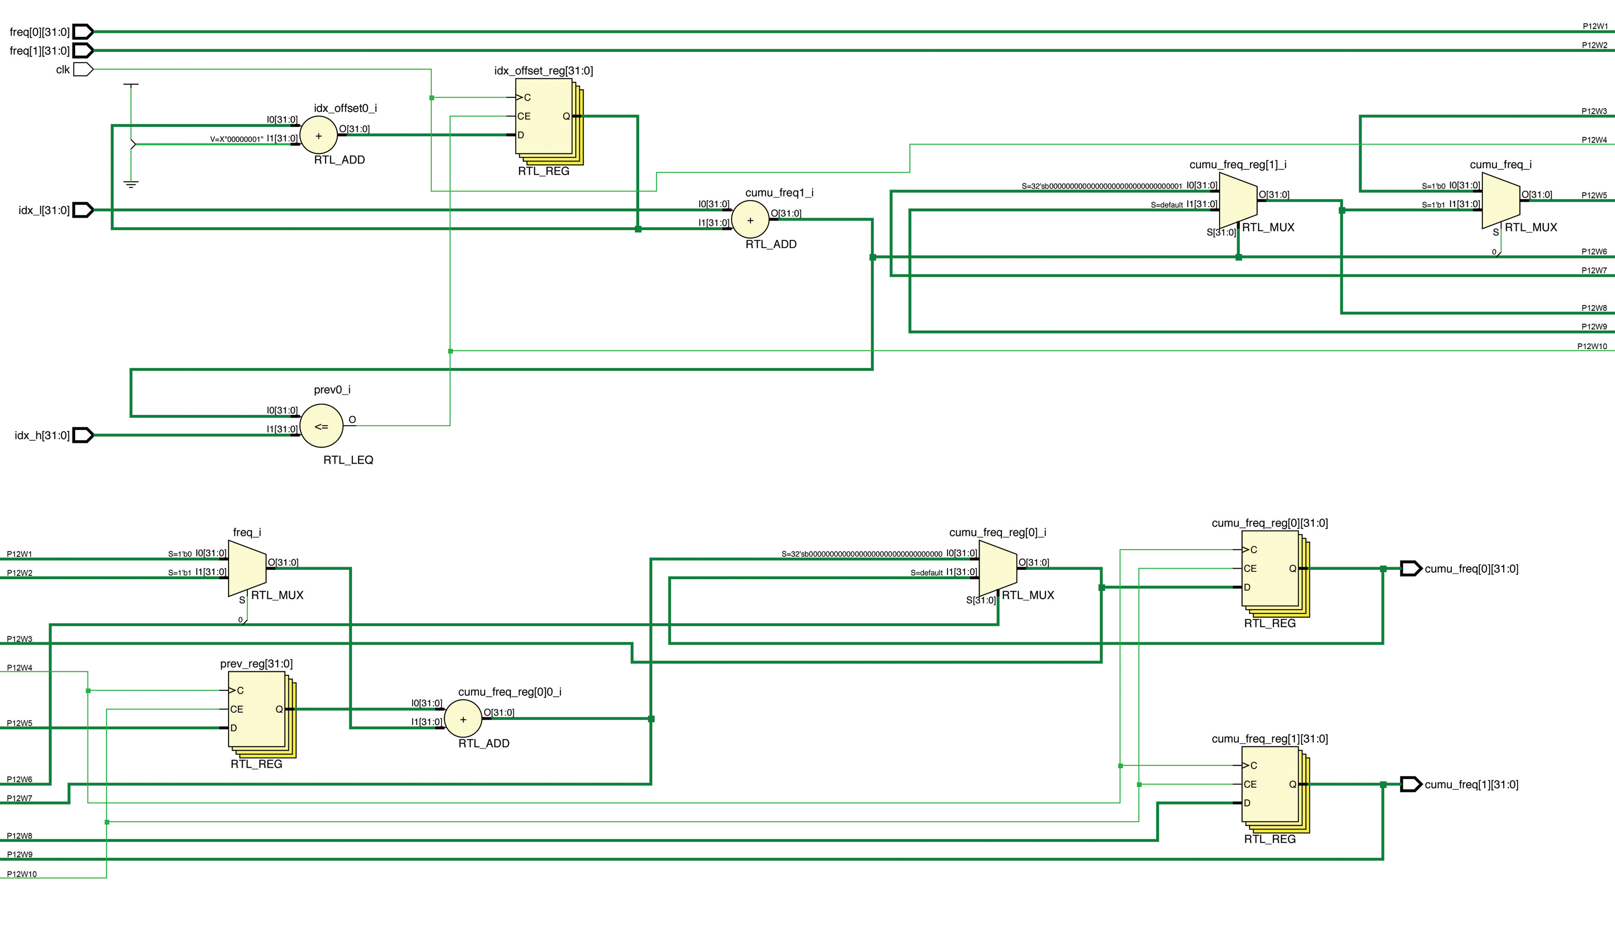Screen dimensions: 1615x935
Task: Select the cumu_freq_reg[1]_i multiplexer shape
Action: point(1238,200)
